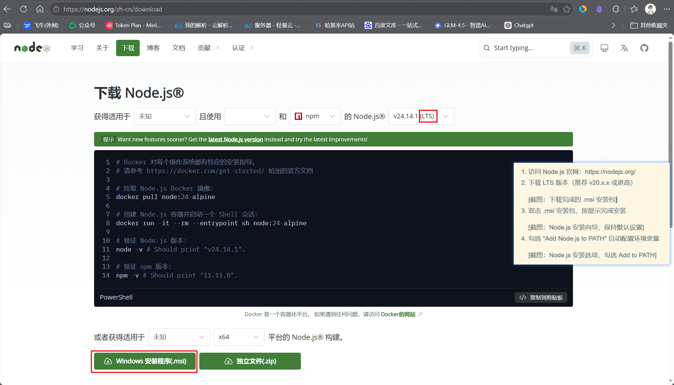Image resolution: width=674 pixels, height=385 pixels.
Task: Open the 贡献 navigation link
Action: [x=208, y=48]
